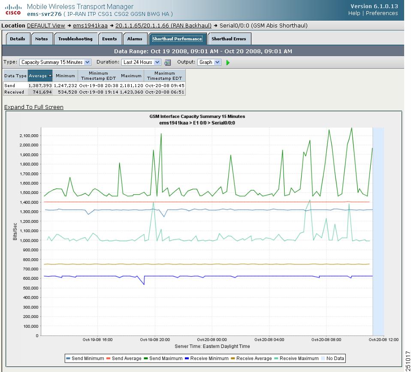This screenshot has width=411, height=372.
Task: Sort by the Maximum column header
Action: click(x=131, y=76)
